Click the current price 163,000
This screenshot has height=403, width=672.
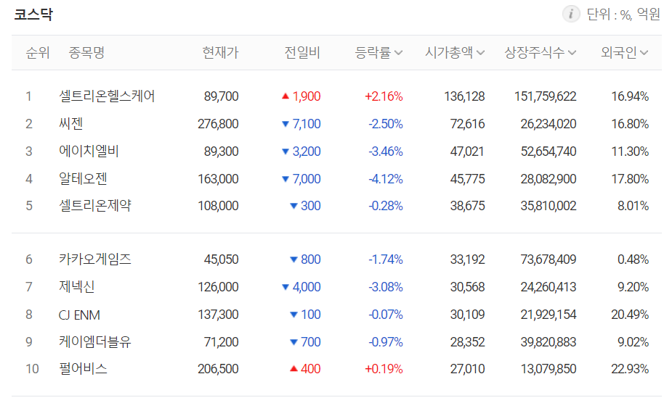pyautogui.click(x=218, y=179)
